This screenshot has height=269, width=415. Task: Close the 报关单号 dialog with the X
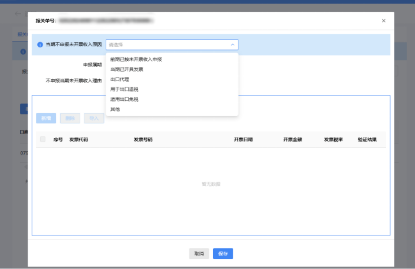(383, 20)
